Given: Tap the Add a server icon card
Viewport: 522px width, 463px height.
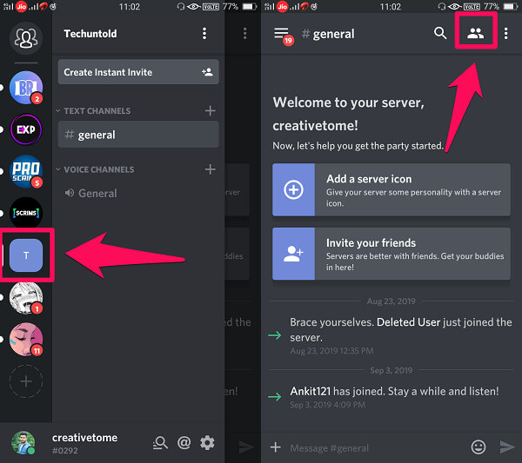Looking at the screenshot, I should point(391,189).
